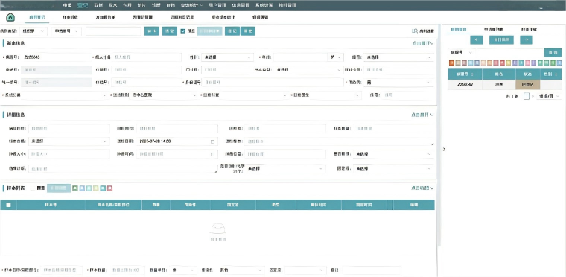Open the 取材 menu
This screenshot has width=566, height=277.
pyautogui.click(x=98, y=5)
